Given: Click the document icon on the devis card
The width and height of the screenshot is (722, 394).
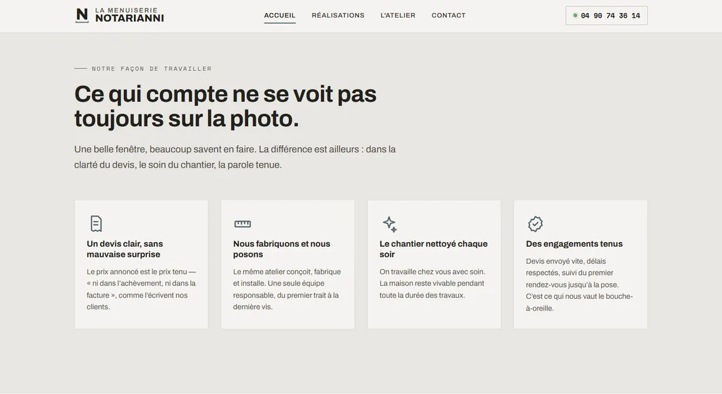Looking at the screenshot, I should (96, 223).
